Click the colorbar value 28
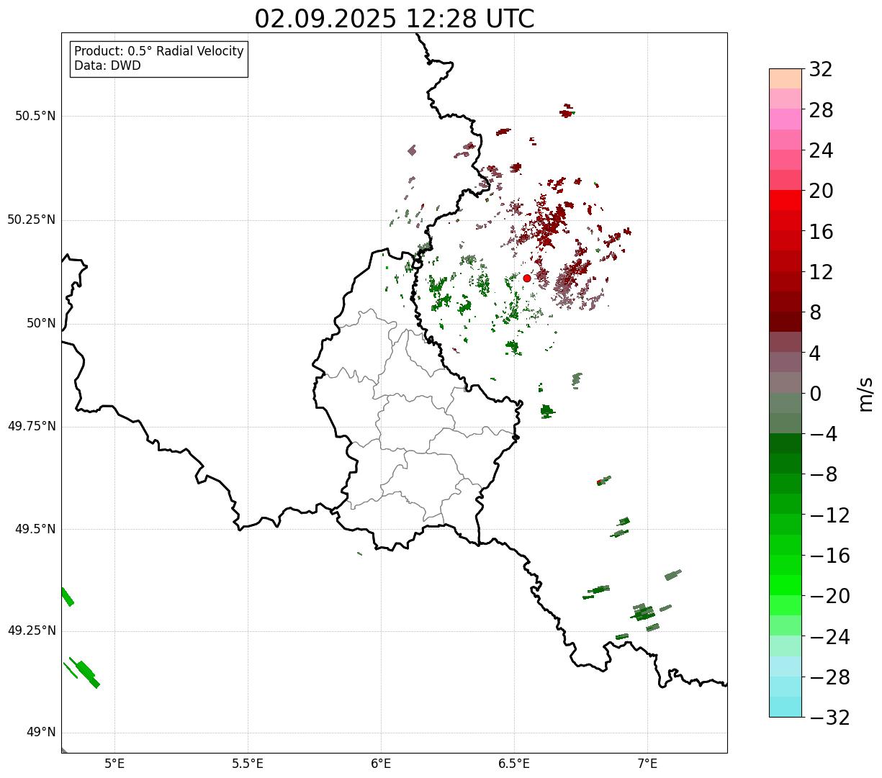Viewport: 882px width, 778px height. tap(821, 110)
